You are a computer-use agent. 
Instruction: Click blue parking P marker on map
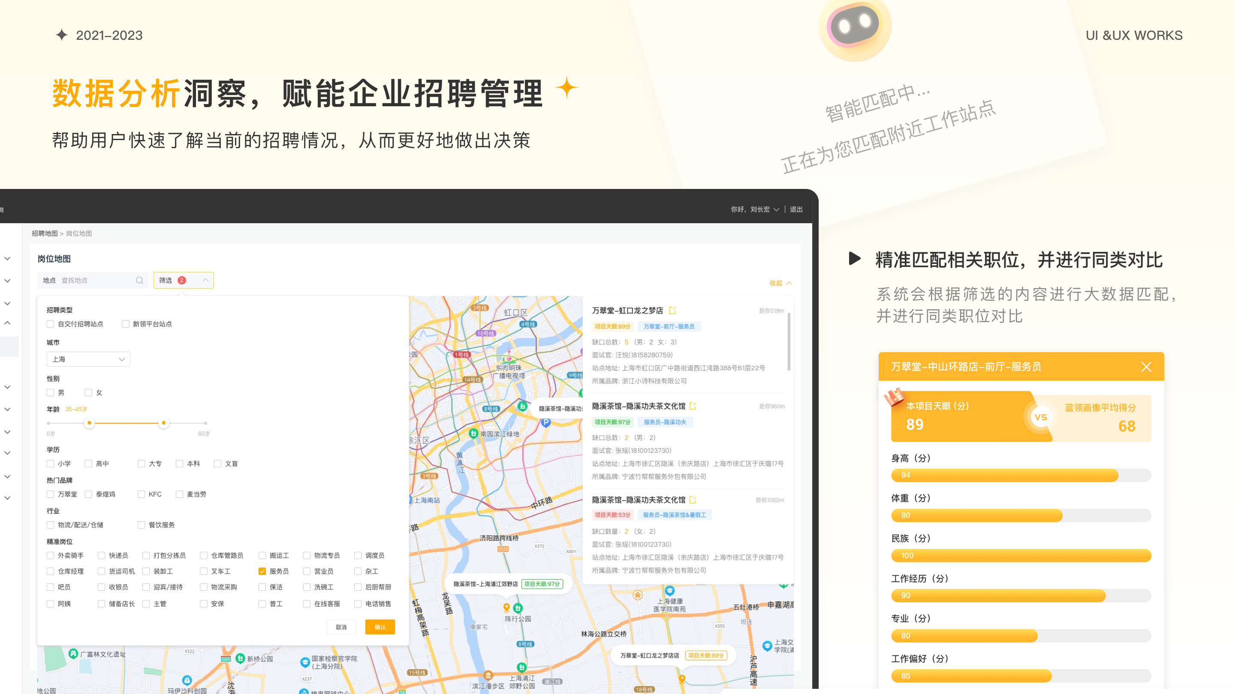[x=545, y=422]
